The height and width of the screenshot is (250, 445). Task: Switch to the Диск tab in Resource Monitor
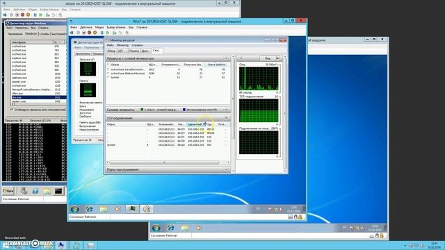145,51
